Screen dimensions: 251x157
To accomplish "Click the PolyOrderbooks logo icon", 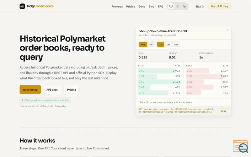I will pyautogui.click(x=22, y=6).
